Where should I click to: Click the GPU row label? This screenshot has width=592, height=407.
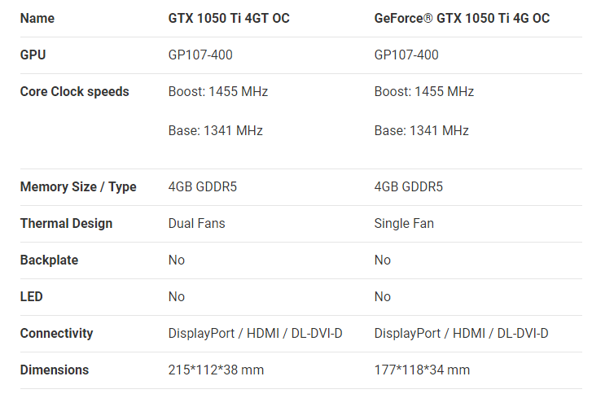pos(33,55)
